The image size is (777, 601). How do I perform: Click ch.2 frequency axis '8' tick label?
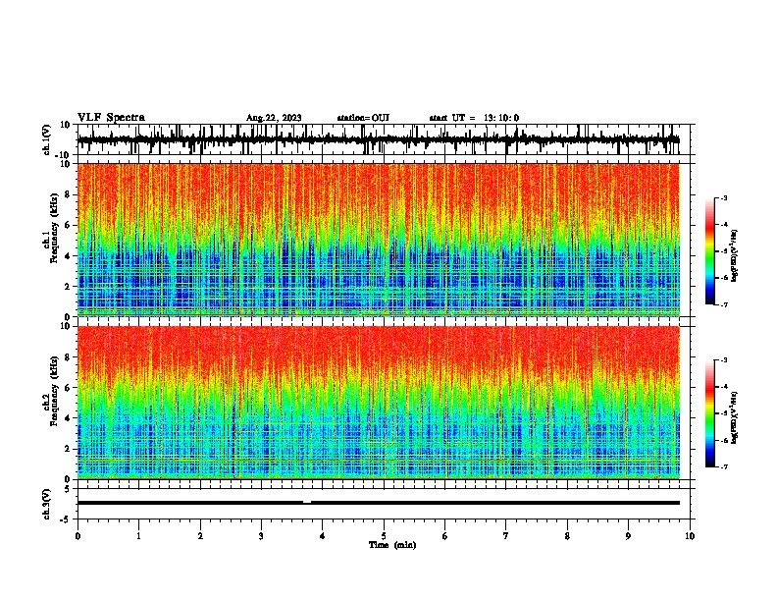[69, 357]
